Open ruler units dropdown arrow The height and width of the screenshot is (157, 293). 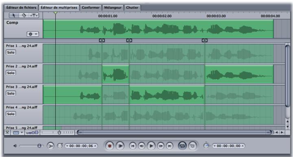coord(22,133)
